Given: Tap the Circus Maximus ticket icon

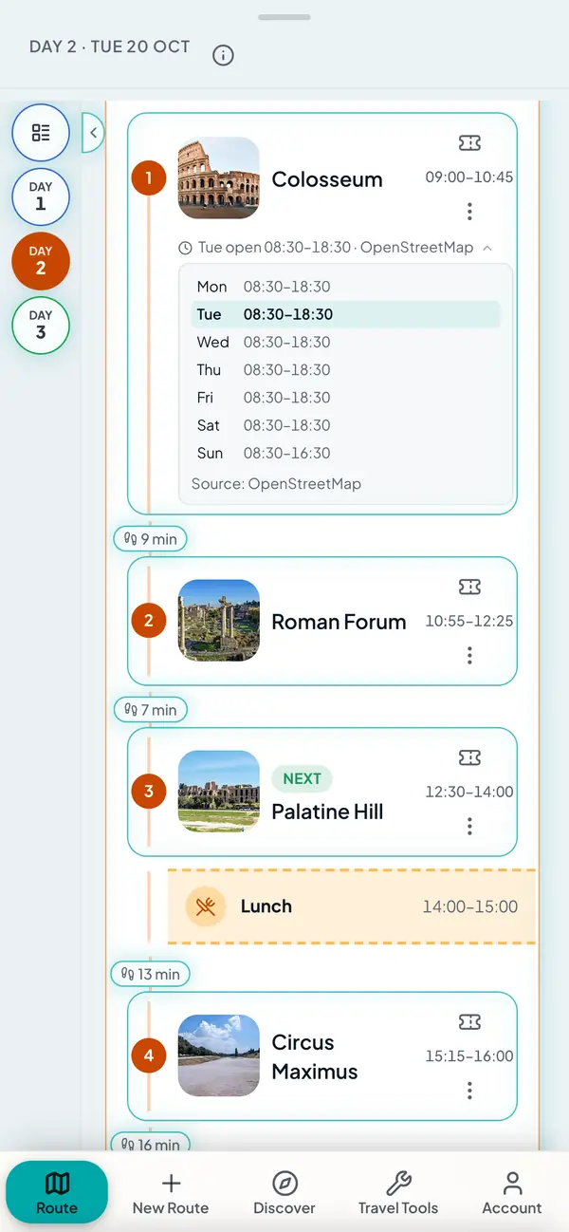Looking at the screenshot, I should [469, 1021].
